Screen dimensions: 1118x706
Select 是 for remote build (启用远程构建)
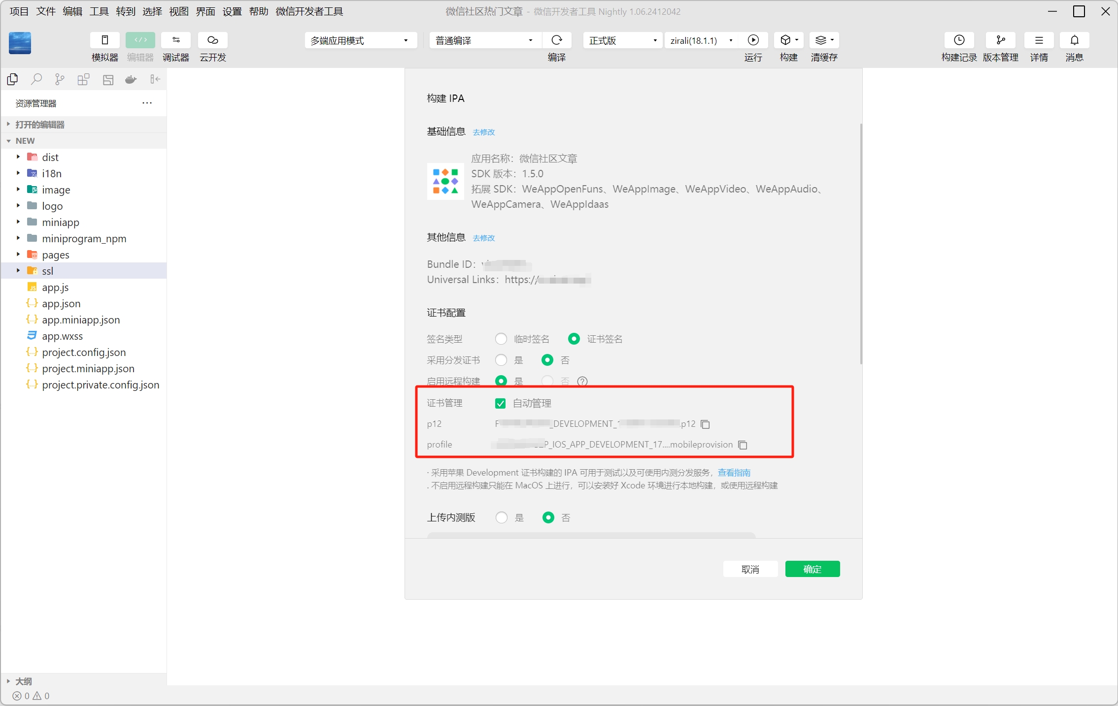(501, 381)
